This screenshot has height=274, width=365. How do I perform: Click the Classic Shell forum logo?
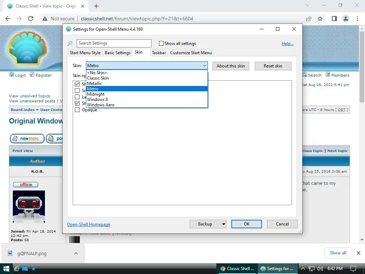27,48
